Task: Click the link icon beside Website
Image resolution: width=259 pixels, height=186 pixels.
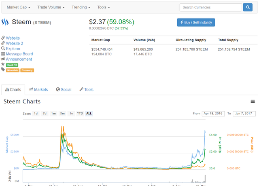Action: click(3, 38)
